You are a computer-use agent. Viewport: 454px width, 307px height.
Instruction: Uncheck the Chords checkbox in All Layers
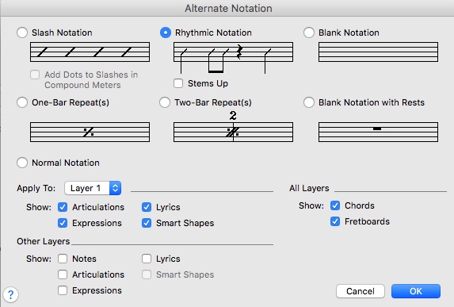(x=335, y=205)
